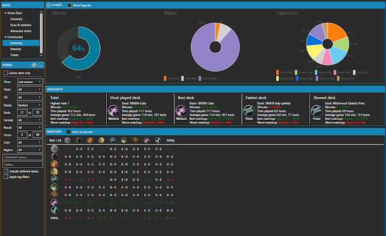Click the Druid icon in matchups header
Viewport: 386px width, 236px height.
tap(68, 140)
